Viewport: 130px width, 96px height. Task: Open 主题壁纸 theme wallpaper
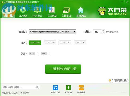tap(66, 12)
